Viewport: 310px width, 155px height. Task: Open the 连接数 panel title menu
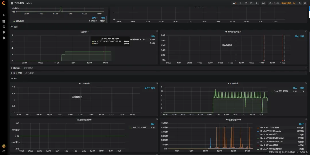[x=85, y=32]
